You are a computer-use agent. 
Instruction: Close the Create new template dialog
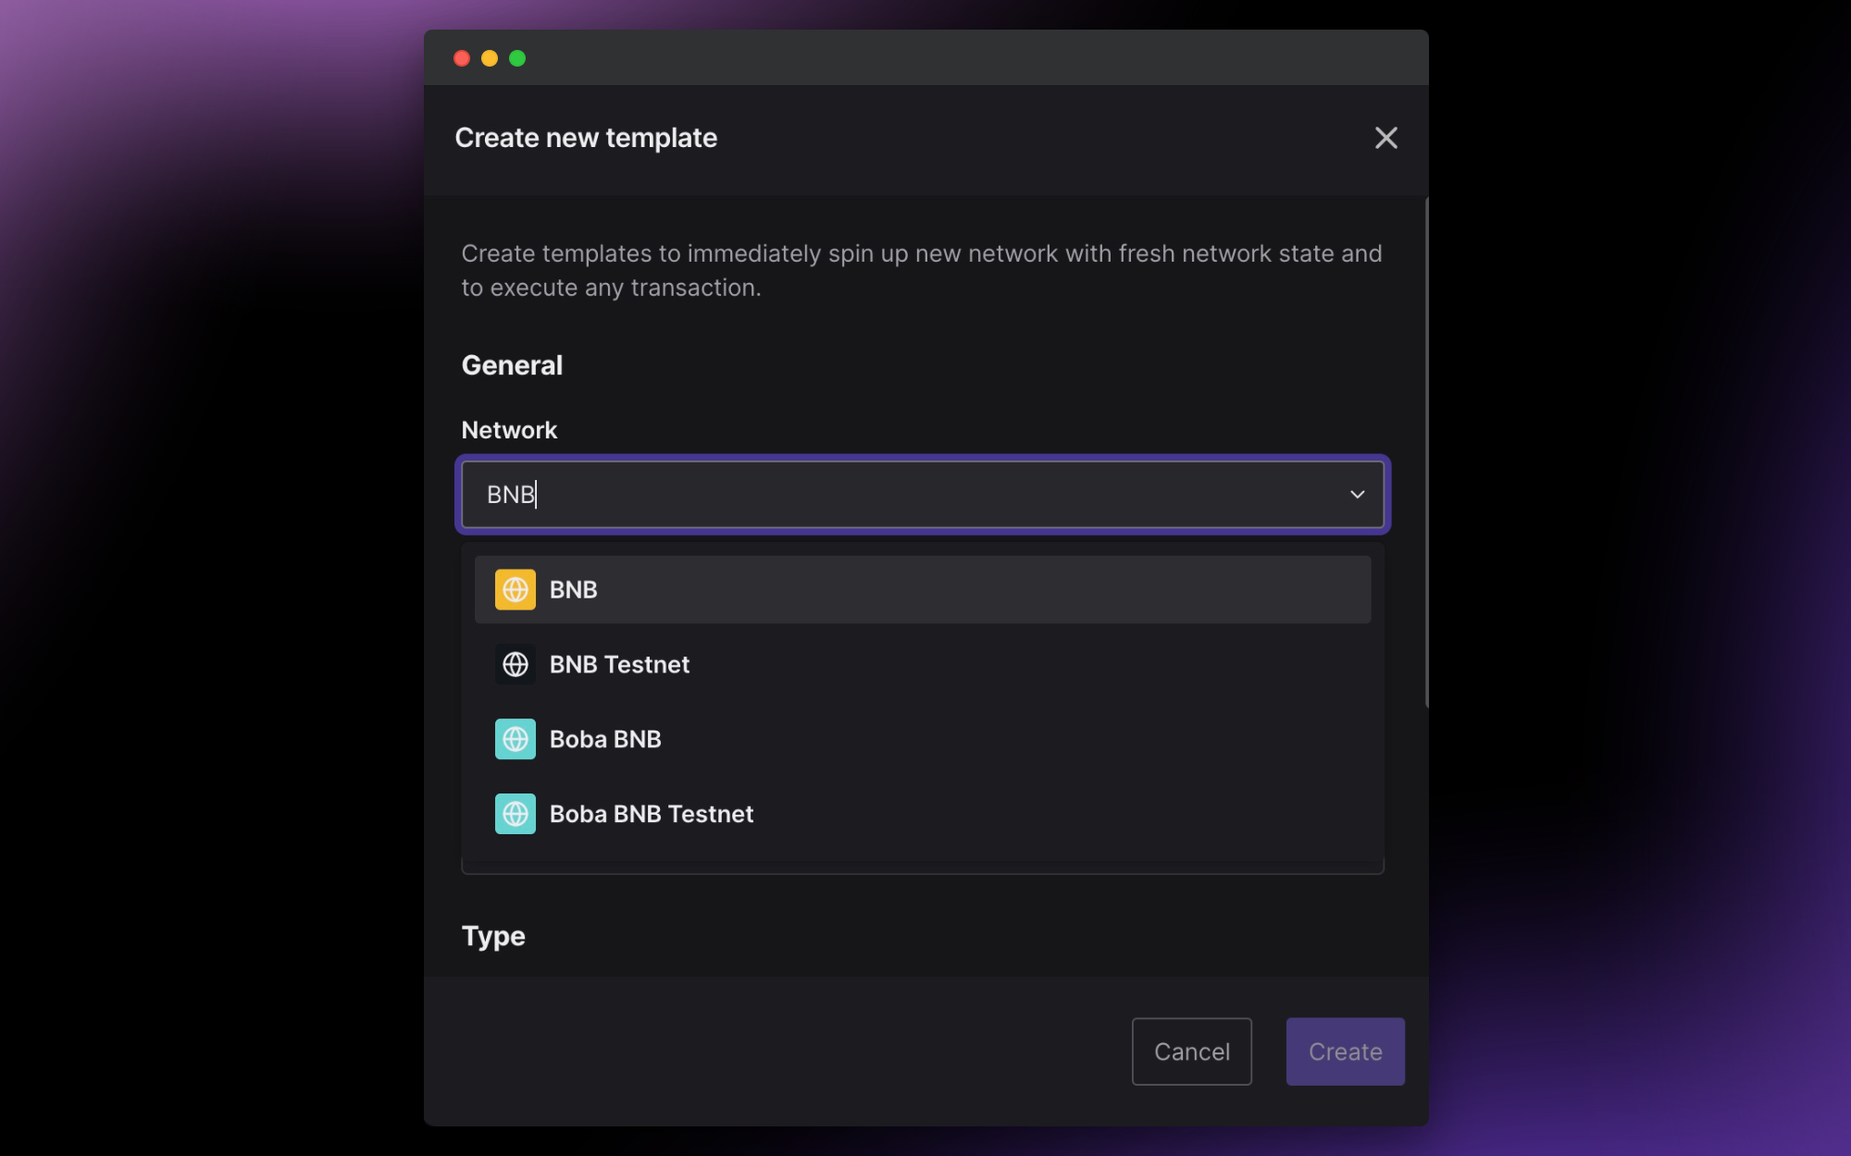[1385, 138]
